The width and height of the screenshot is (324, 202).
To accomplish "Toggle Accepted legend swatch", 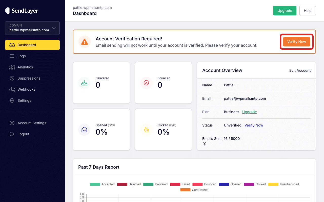I will [95, 184].
